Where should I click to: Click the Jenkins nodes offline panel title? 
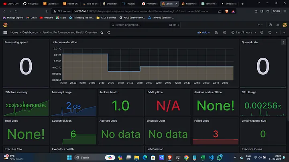[208, 92]
